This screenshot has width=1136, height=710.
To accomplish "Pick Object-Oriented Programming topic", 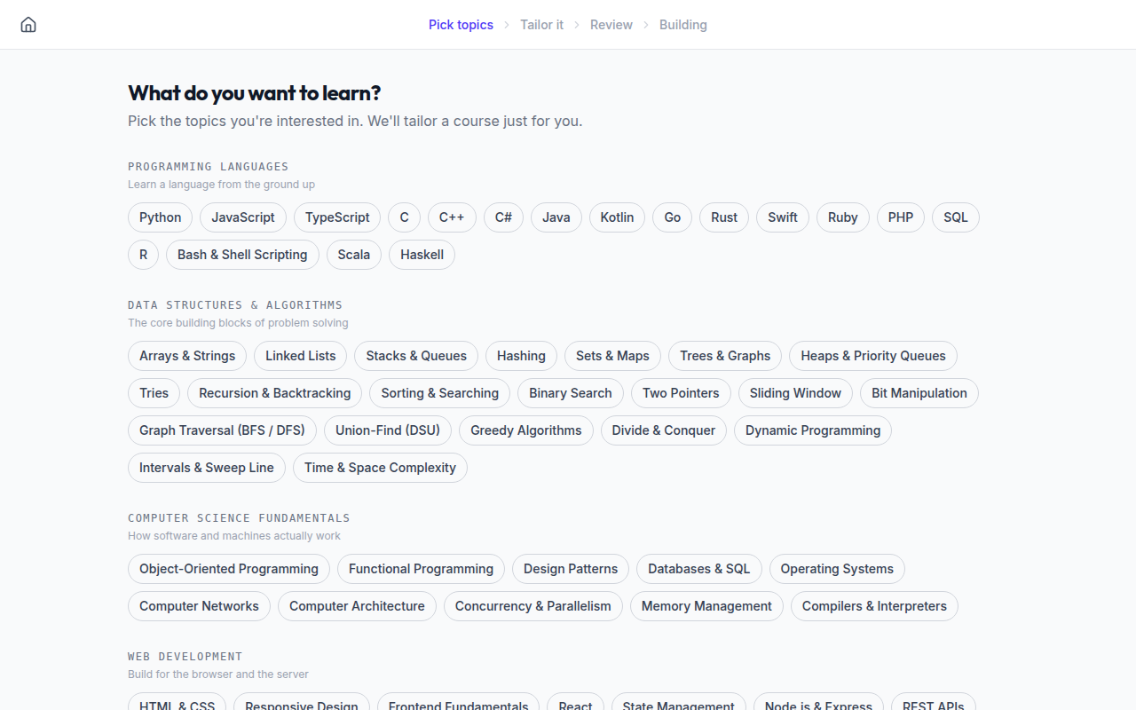I will 229,569.
